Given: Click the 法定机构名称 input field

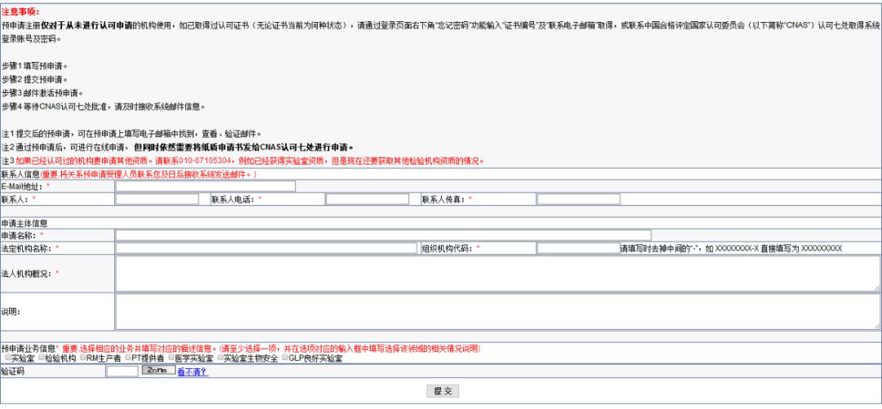Looking at the screenshot, I should pos(266,248).
